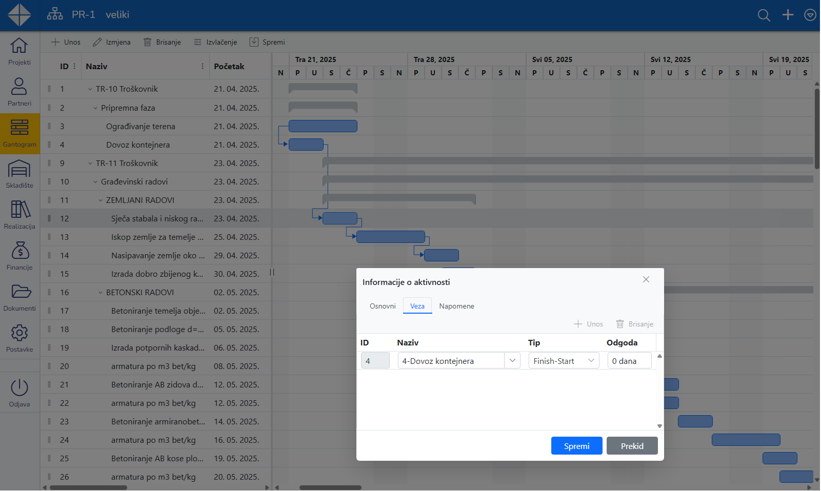The image size is (821, 491).
Task: Close the Informacije o aktivnosti dialog
Action: (x=646, y=279)
